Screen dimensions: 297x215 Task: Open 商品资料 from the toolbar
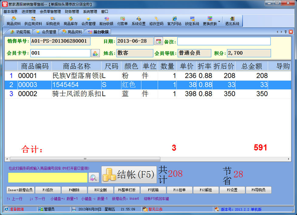point(14,21)
